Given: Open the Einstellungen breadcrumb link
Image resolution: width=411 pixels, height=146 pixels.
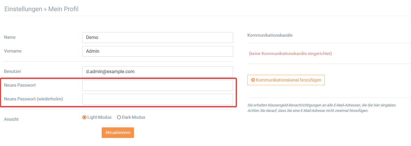Looking at the screenshot, I should coord(23,9).
